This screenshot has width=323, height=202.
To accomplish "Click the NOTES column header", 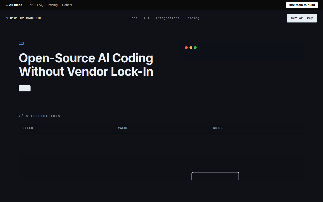I will [218, 128].
